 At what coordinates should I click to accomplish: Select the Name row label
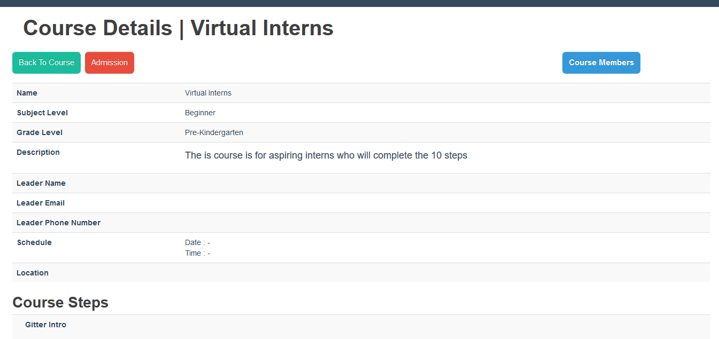point(27,93)
